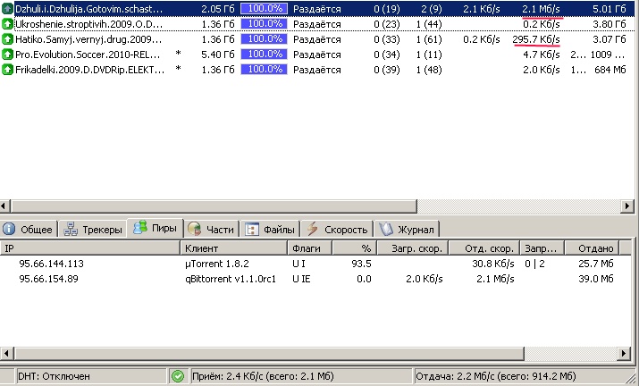Sort peer list by IP column header
Image resolution: width=639 pixels, height=386 pixels.
pos(89,248)
